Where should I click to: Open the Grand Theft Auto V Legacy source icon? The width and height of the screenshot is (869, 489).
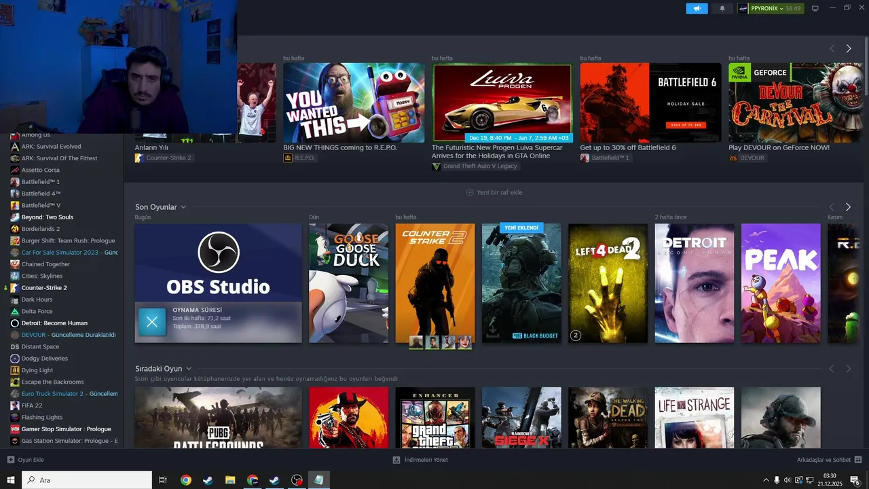pyautogui.click(x=436, y=166)
